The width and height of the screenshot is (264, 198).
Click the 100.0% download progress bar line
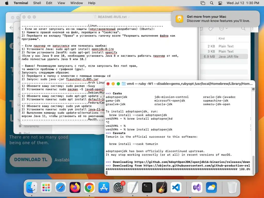[x=178, y=169]
